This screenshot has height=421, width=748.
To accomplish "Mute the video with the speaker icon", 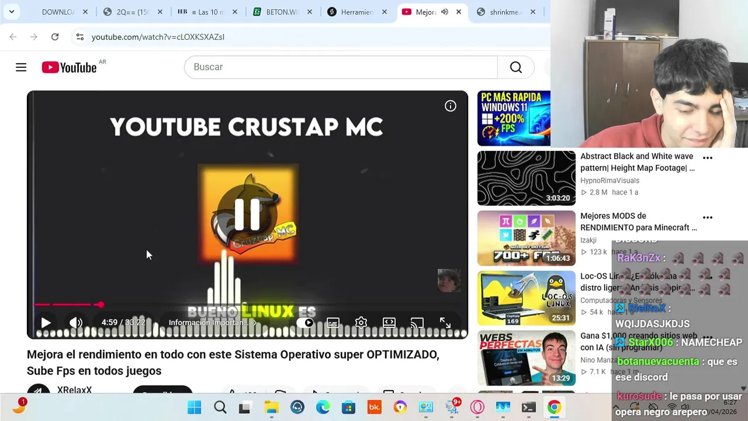I will pyautogui.click(x=75, y=323).
